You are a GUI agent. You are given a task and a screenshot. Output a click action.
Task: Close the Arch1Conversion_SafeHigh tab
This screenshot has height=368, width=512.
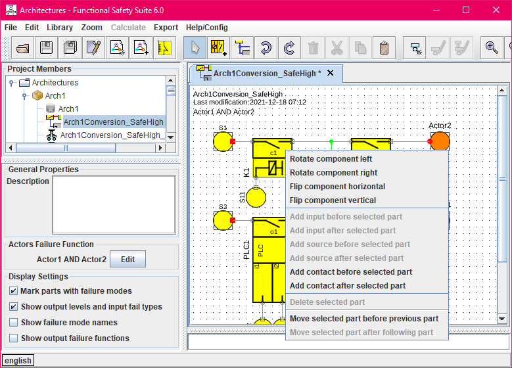coord(331,73)
